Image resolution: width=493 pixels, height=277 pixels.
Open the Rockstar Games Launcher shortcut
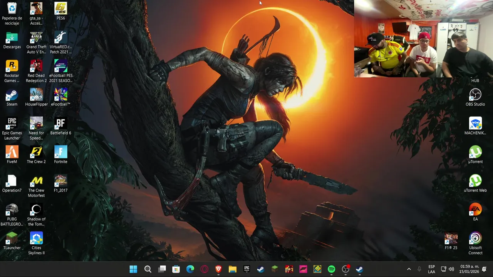click(12, 71)
